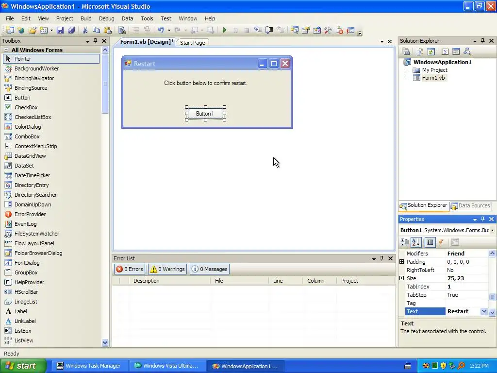This screenshot has height=373, width=497.
Task: Click the Save All icon
Action: click(x=71, y=30)
